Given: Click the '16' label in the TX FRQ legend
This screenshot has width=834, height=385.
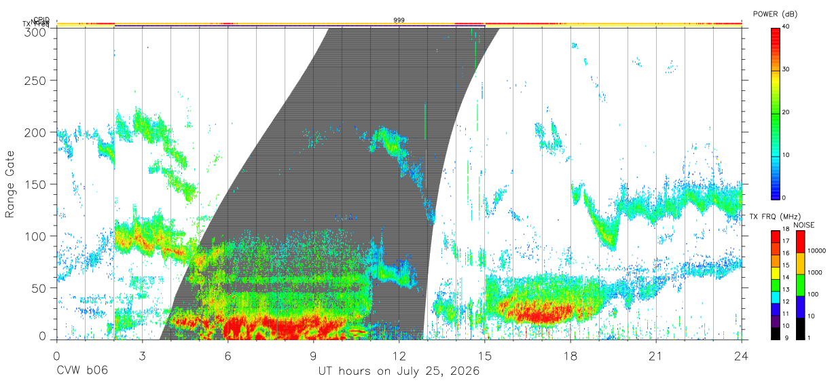Looking at the screenshot, I should pos(786,253).
